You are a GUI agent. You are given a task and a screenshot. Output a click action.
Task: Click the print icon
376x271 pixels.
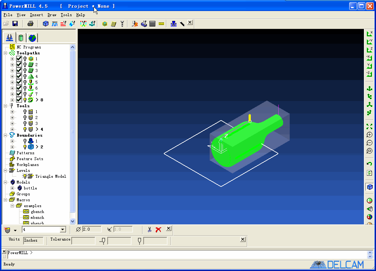pos(30,24)
